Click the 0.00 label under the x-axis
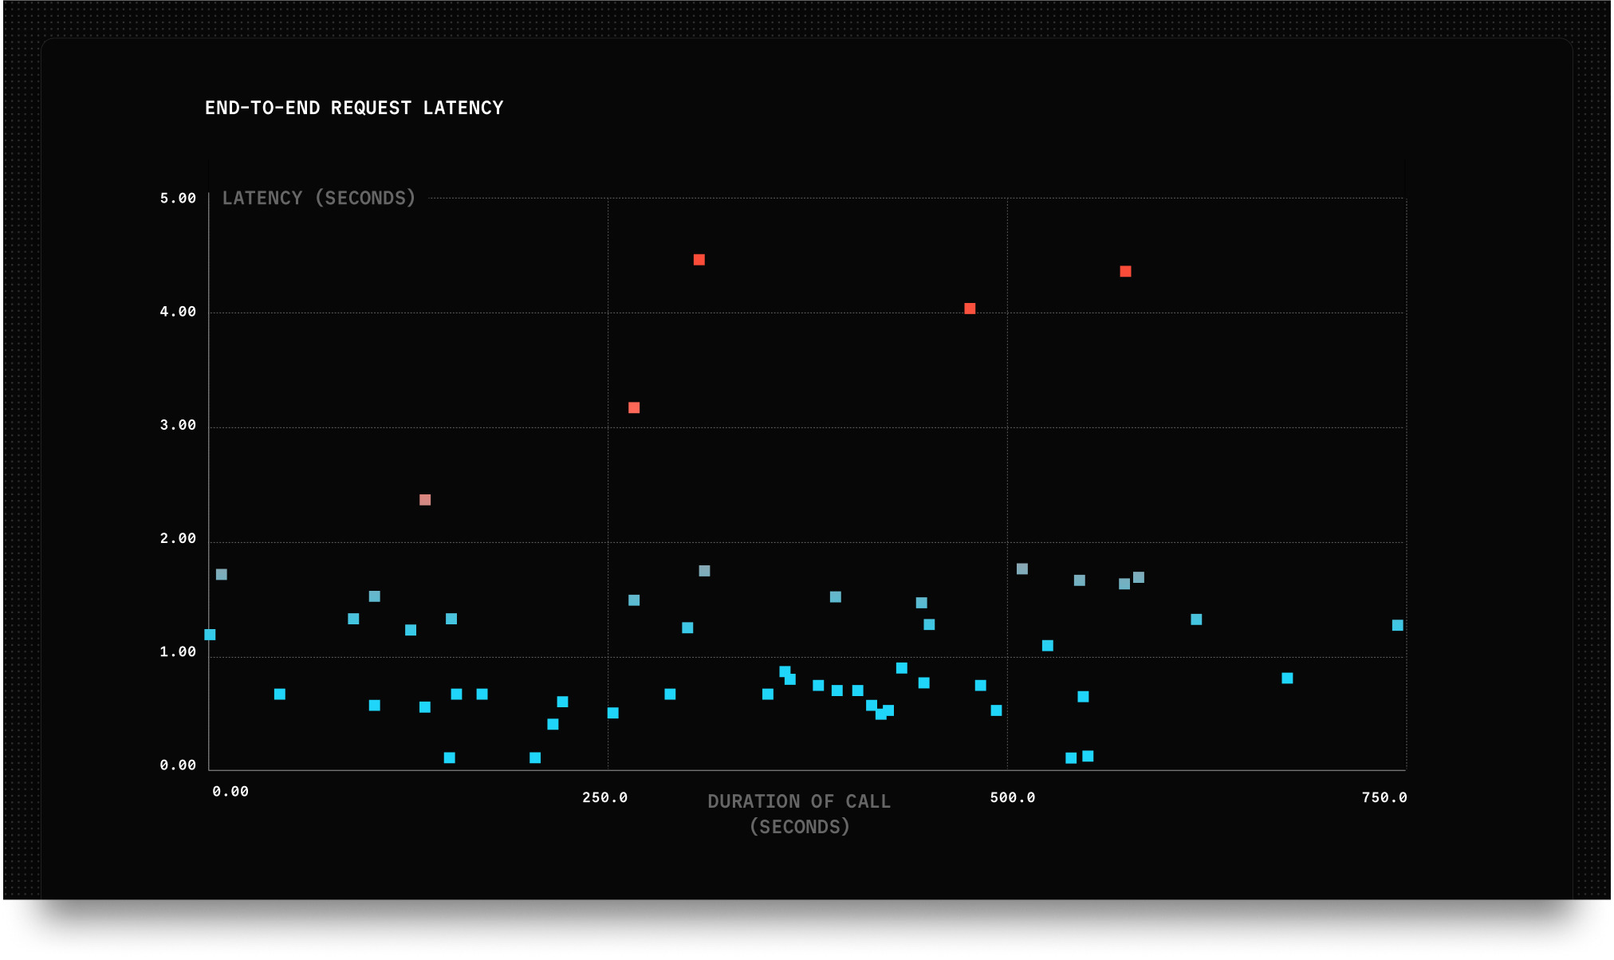 230,792
